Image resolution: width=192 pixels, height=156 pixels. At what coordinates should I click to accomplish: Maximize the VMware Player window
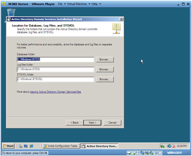click(x=183, y=4)
